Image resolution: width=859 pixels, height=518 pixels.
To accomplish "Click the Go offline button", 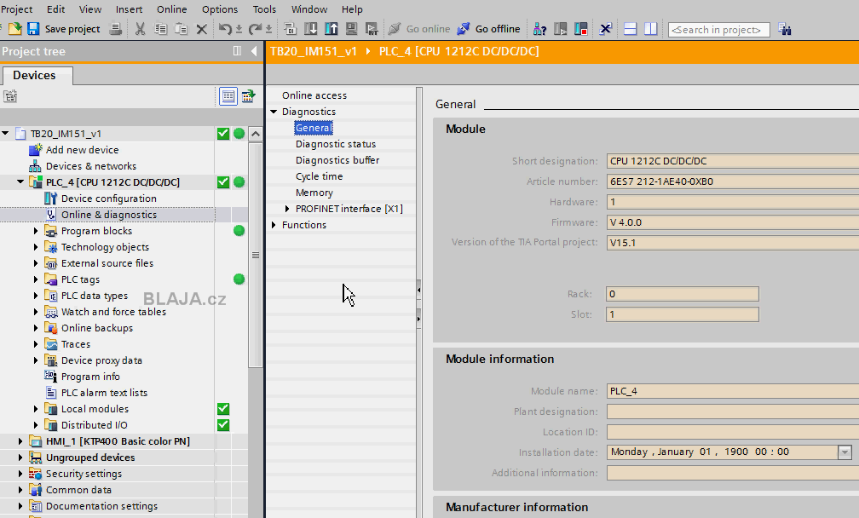I will [x=488, y=28].
